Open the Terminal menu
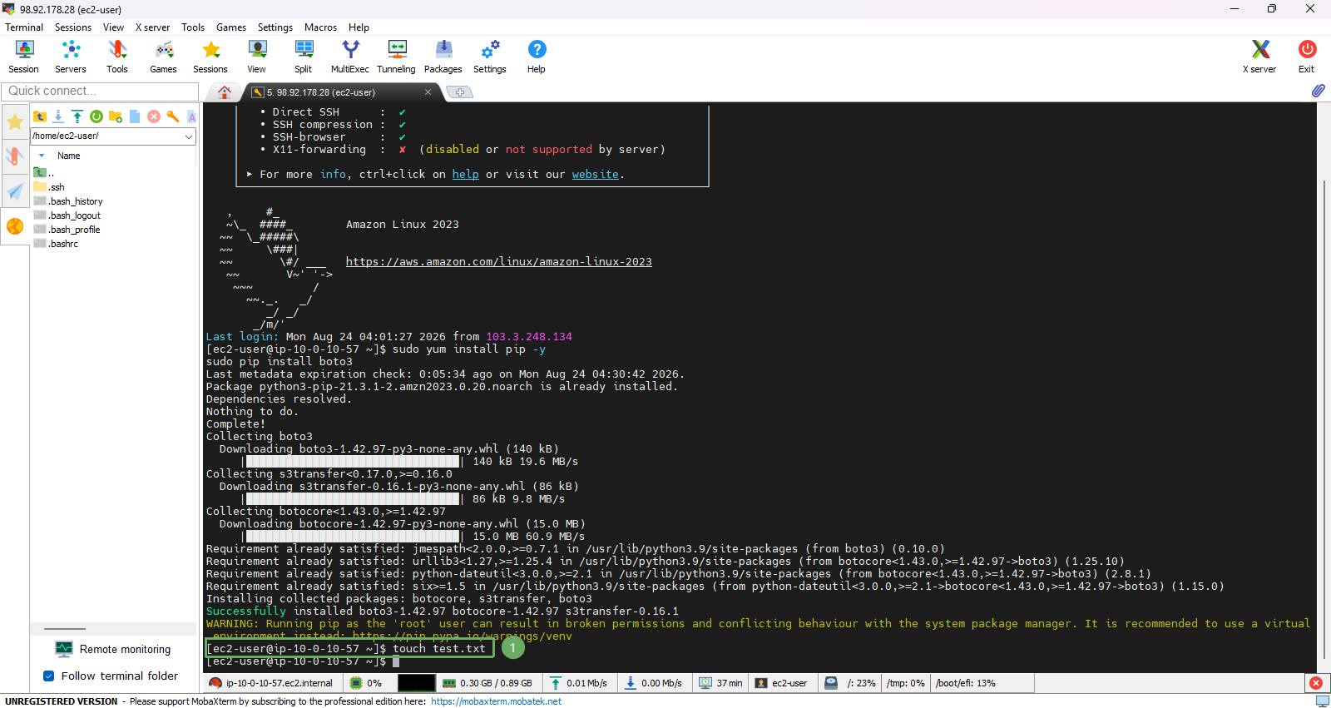 point(24,27)
